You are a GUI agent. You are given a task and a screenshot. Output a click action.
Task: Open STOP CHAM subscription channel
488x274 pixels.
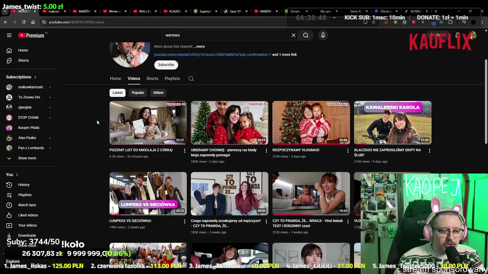click(x=30, y=118)
